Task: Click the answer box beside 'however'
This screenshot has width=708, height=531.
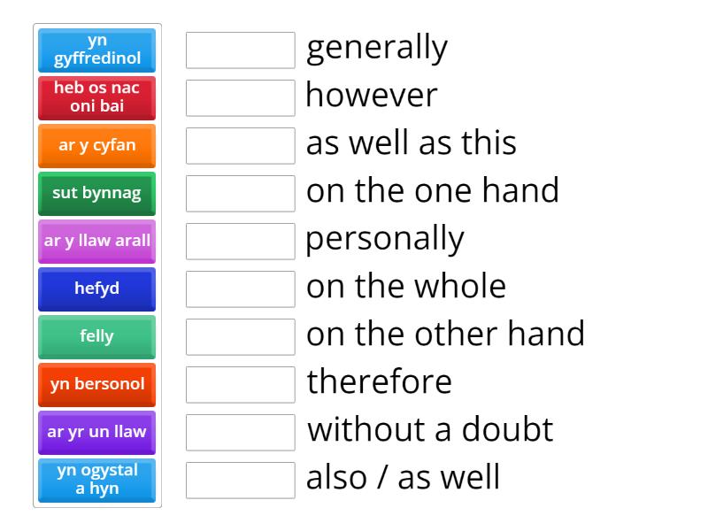Action: click(240, 98)
